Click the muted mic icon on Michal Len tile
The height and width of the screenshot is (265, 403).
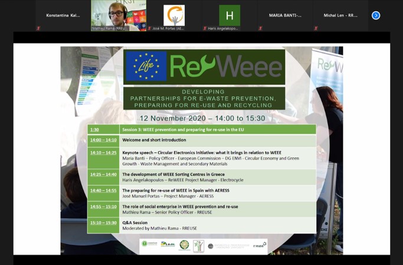coord(316,28)
